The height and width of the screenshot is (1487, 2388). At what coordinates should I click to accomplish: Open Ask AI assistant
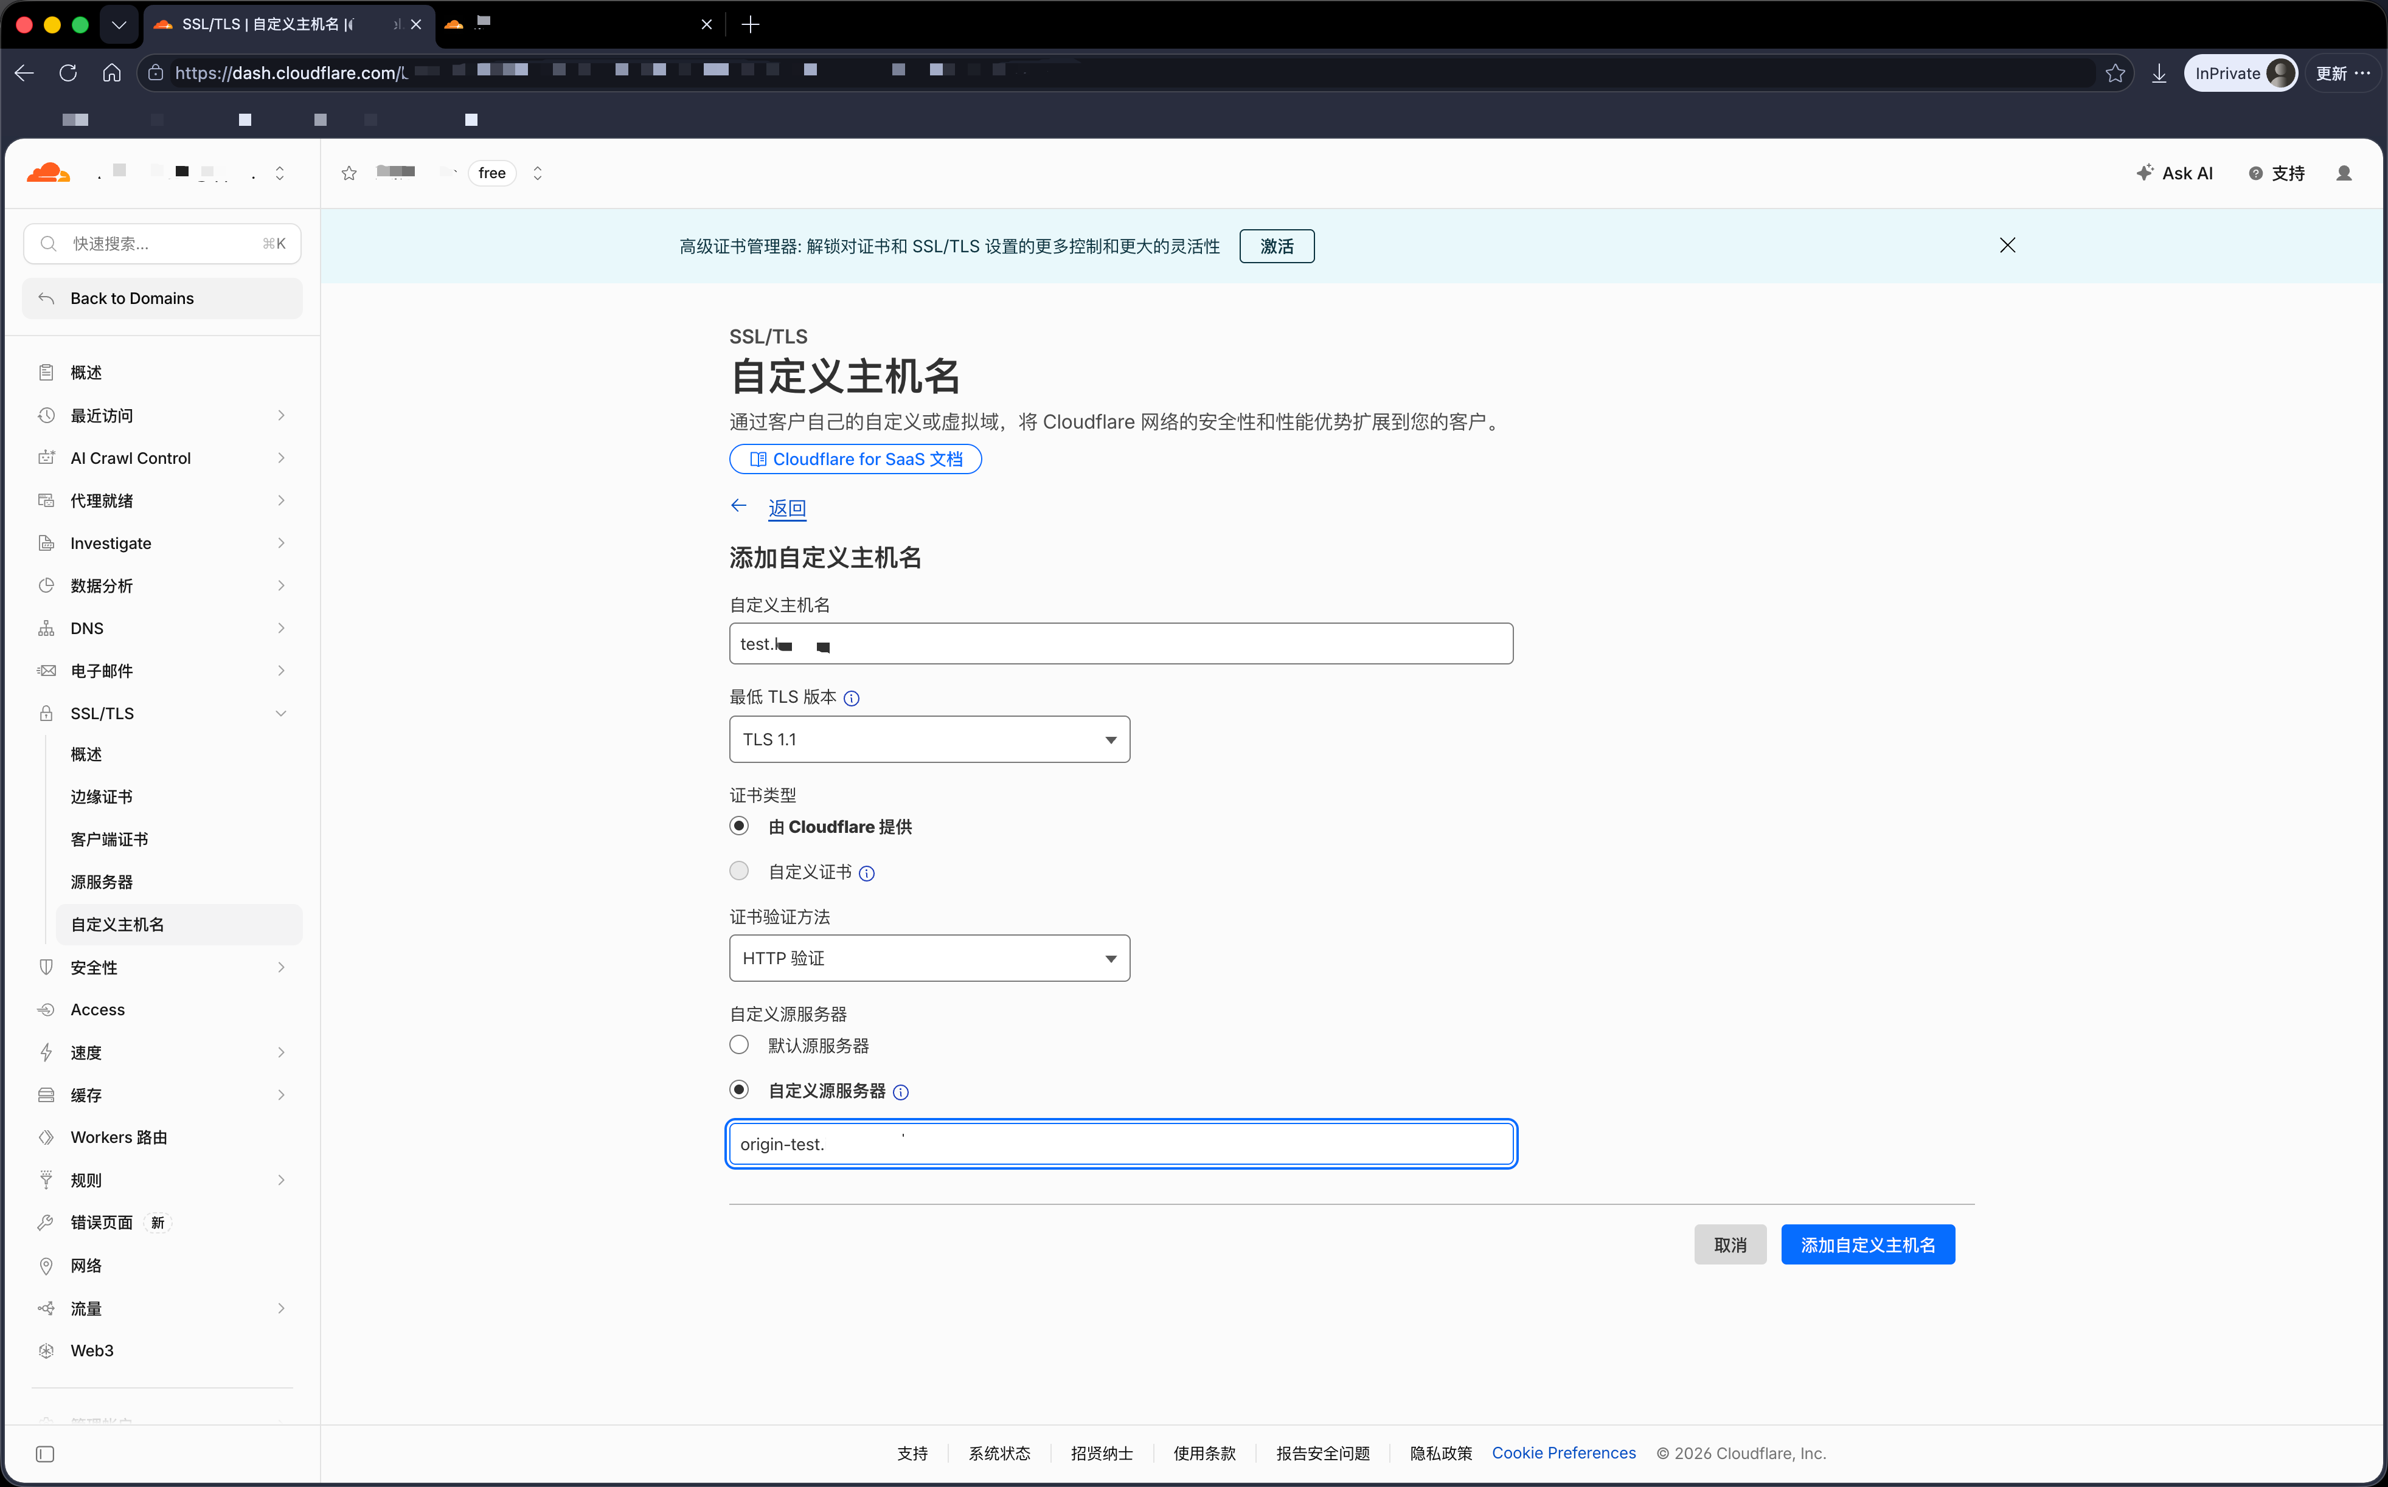point(2175,173)
